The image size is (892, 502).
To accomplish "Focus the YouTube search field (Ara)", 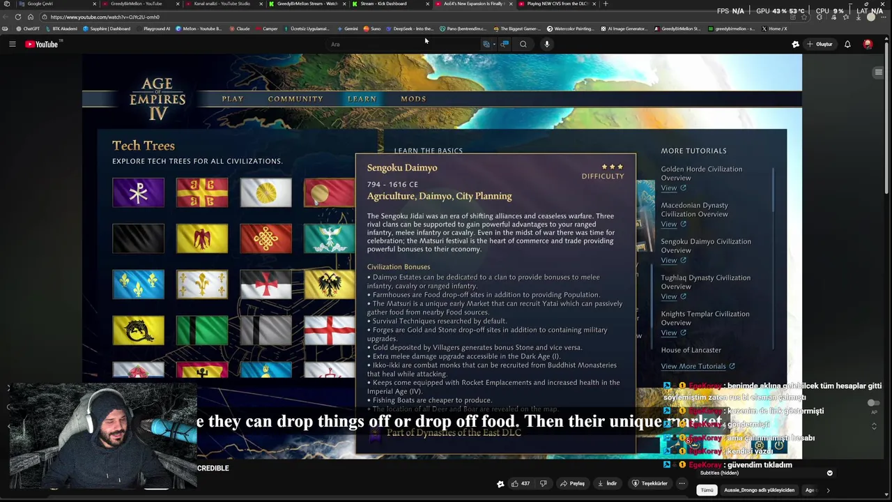I will 404,44.
